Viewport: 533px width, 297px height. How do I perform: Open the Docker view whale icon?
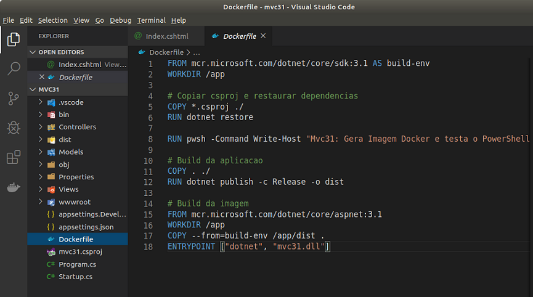tap(14, 187)
